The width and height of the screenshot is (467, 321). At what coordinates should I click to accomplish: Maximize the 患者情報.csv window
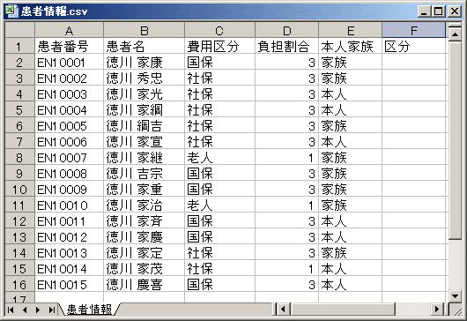tap(439, 11)
